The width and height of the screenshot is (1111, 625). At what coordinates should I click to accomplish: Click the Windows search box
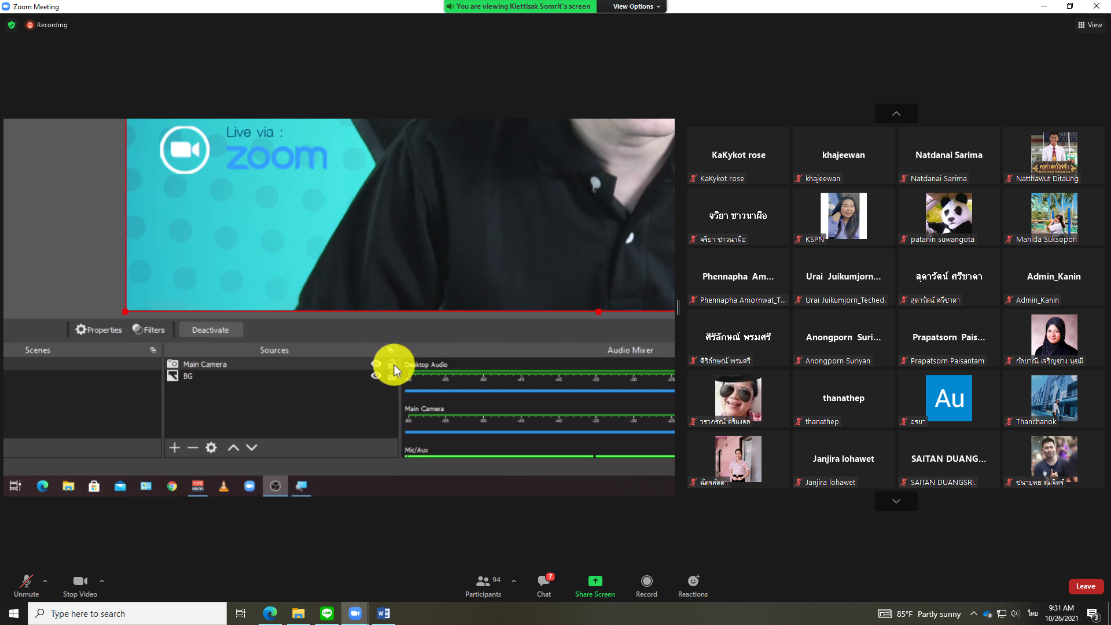(x=127, y=613)
